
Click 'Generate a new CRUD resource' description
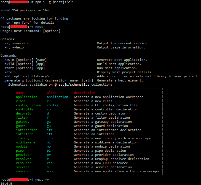tap(101, 163)
